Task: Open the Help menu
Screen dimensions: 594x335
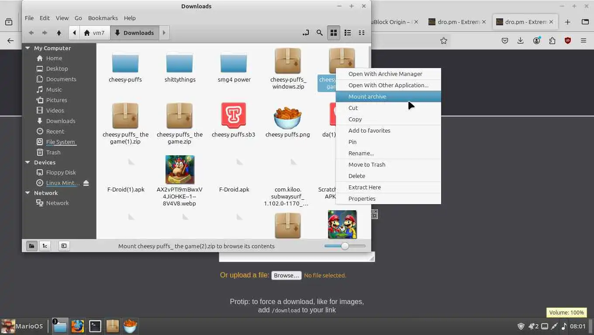Action: coord(130,18)
